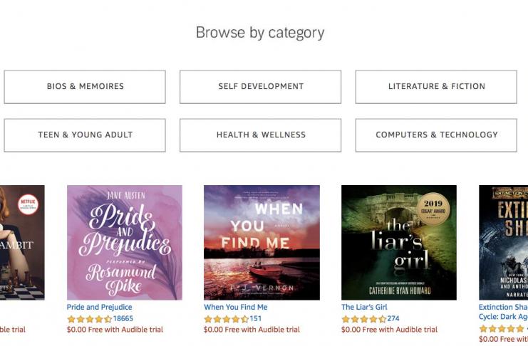This screenshot has width=528, height=346.
Task: Open the Computers & Technology category
Action: [x=436, y=135]
